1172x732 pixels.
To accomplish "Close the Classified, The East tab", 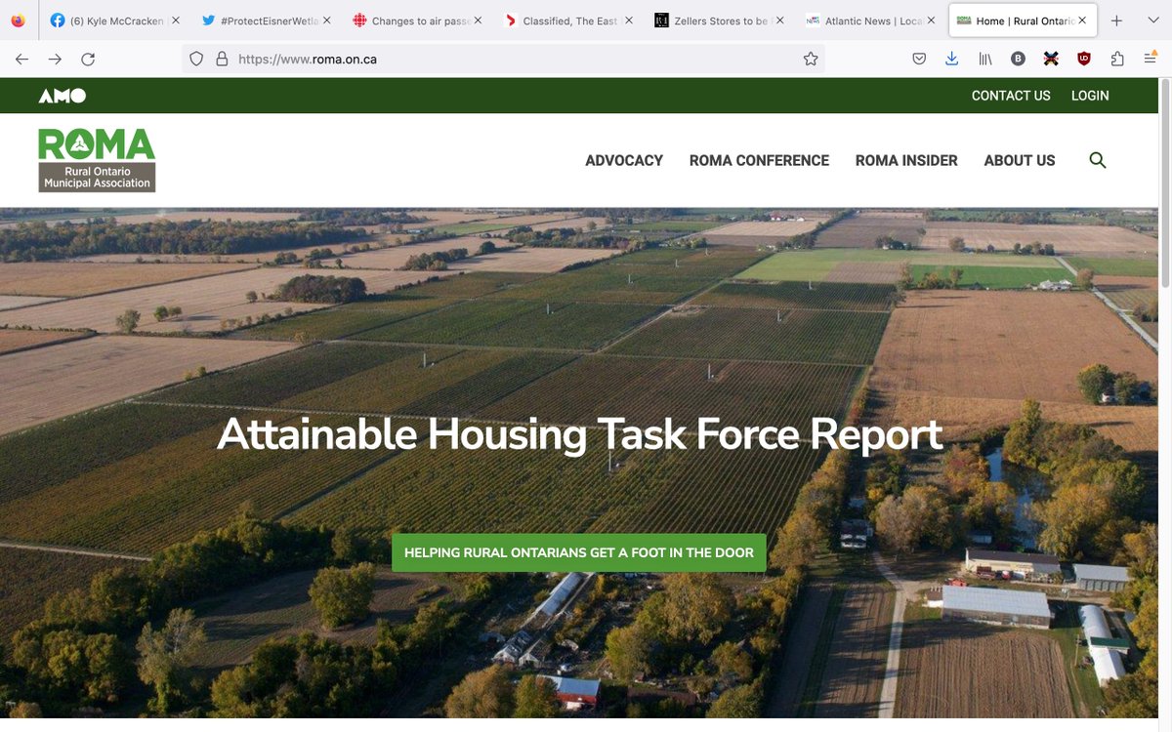I will pos(629,20).
